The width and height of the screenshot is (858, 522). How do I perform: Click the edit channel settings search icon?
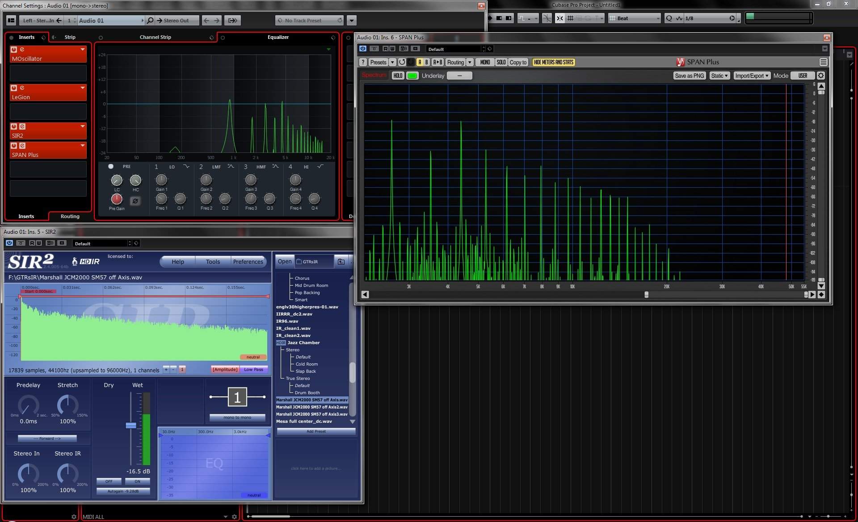click(x=150, y=20)
